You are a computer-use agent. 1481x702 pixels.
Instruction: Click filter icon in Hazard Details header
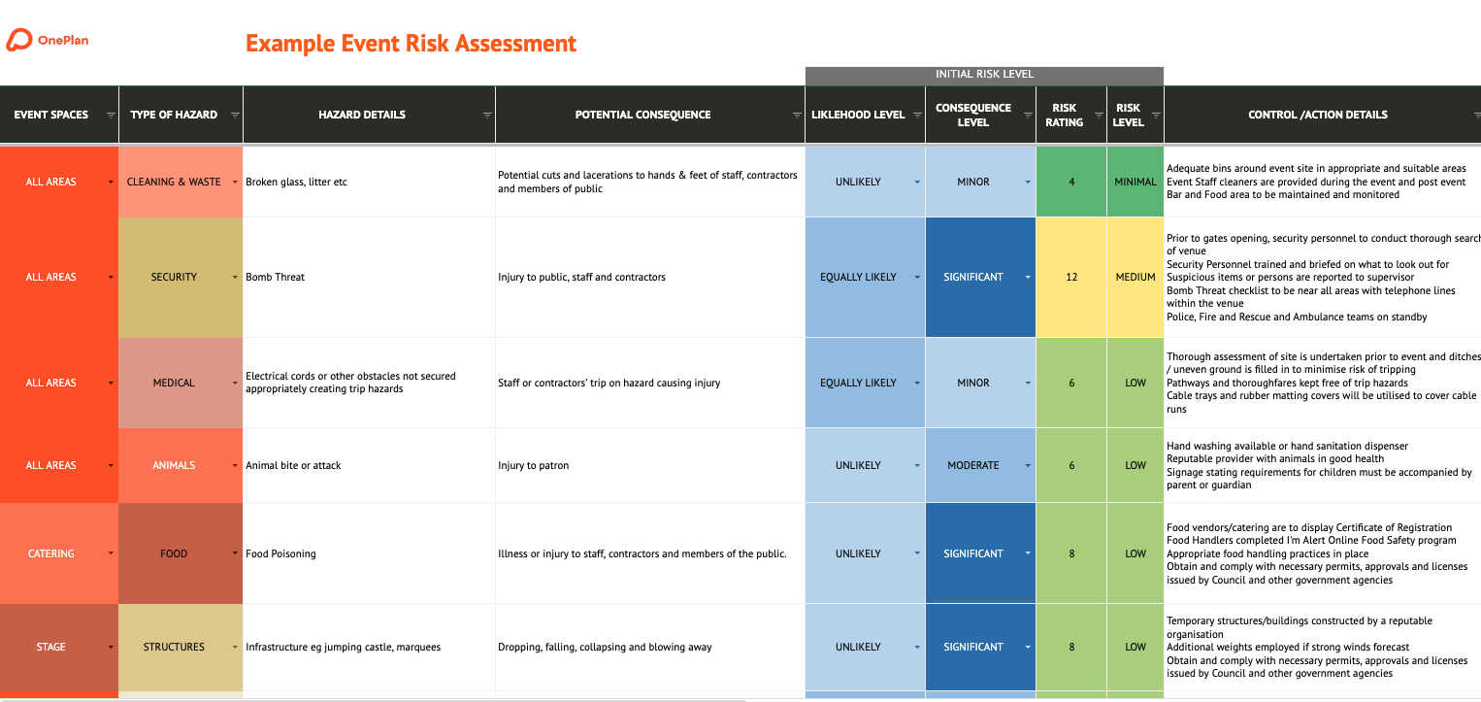487,115
